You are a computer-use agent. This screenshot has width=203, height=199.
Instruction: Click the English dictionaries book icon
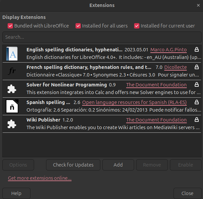click(x=13, y=54)
